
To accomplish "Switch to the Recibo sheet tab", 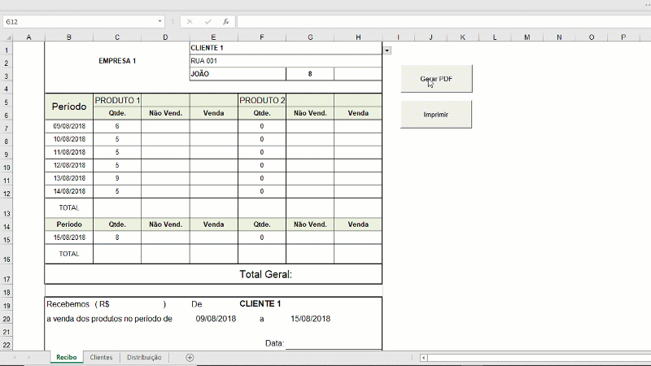I will pos(67,357).
